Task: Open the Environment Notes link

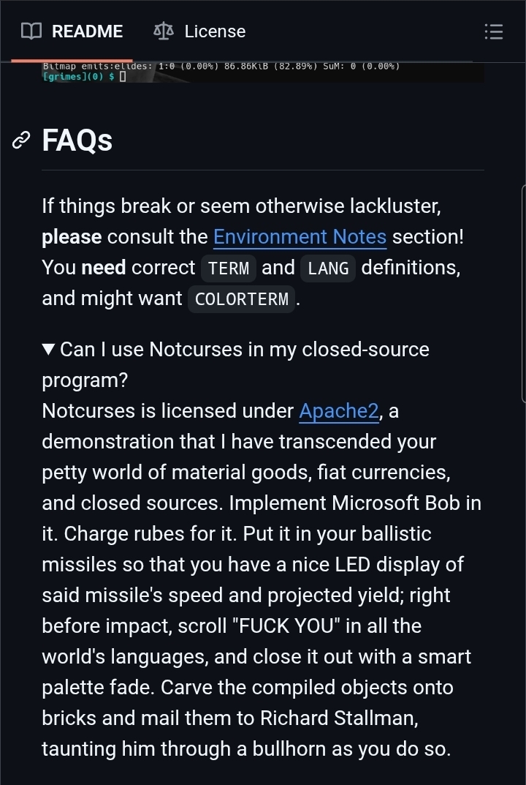Action: [300, 237]
